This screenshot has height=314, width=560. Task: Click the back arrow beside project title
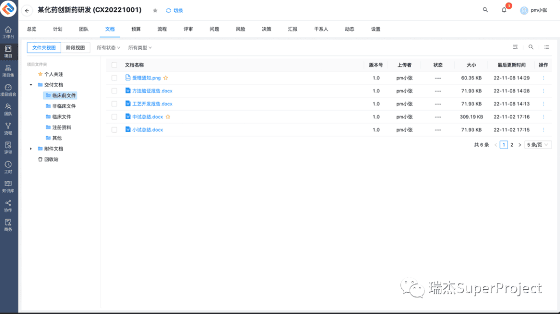[x=27, y=11]
